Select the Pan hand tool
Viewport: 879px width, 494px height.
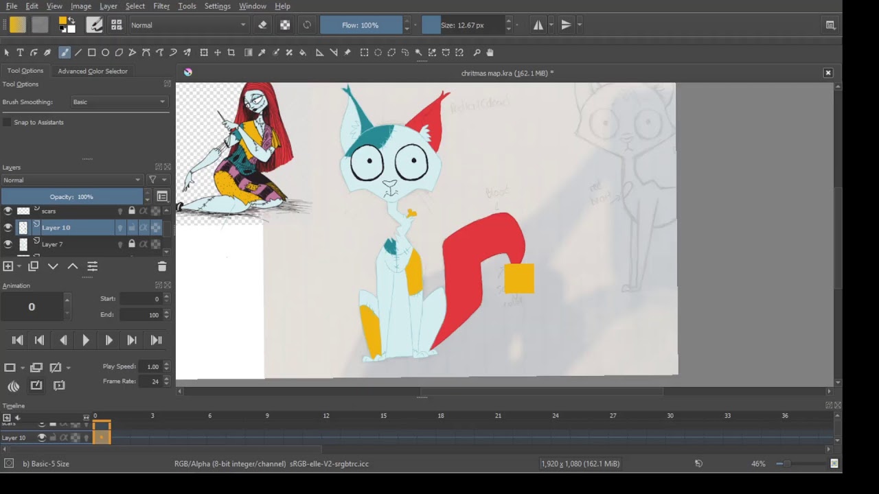(490, 53)
